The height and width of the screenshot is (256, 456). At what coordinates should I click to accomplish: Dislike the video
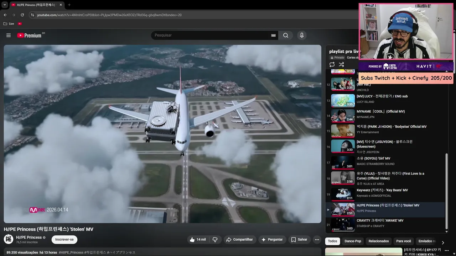click(x=215, y=240)
